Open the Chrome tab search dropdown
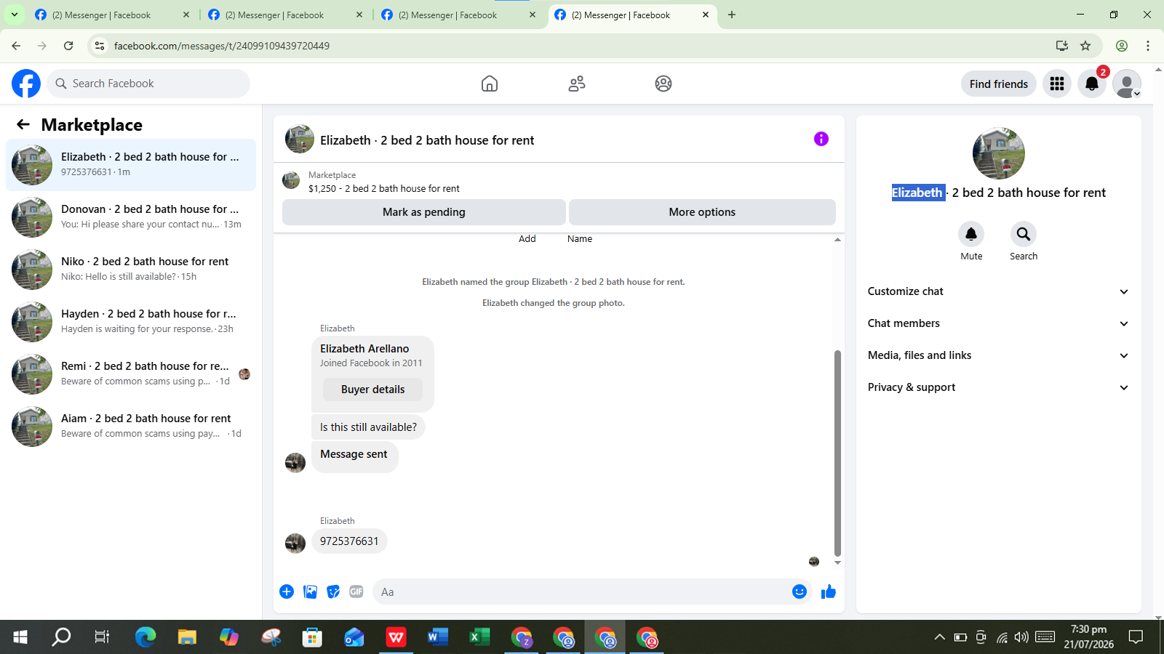1164x654 pixels. point(14,15)
